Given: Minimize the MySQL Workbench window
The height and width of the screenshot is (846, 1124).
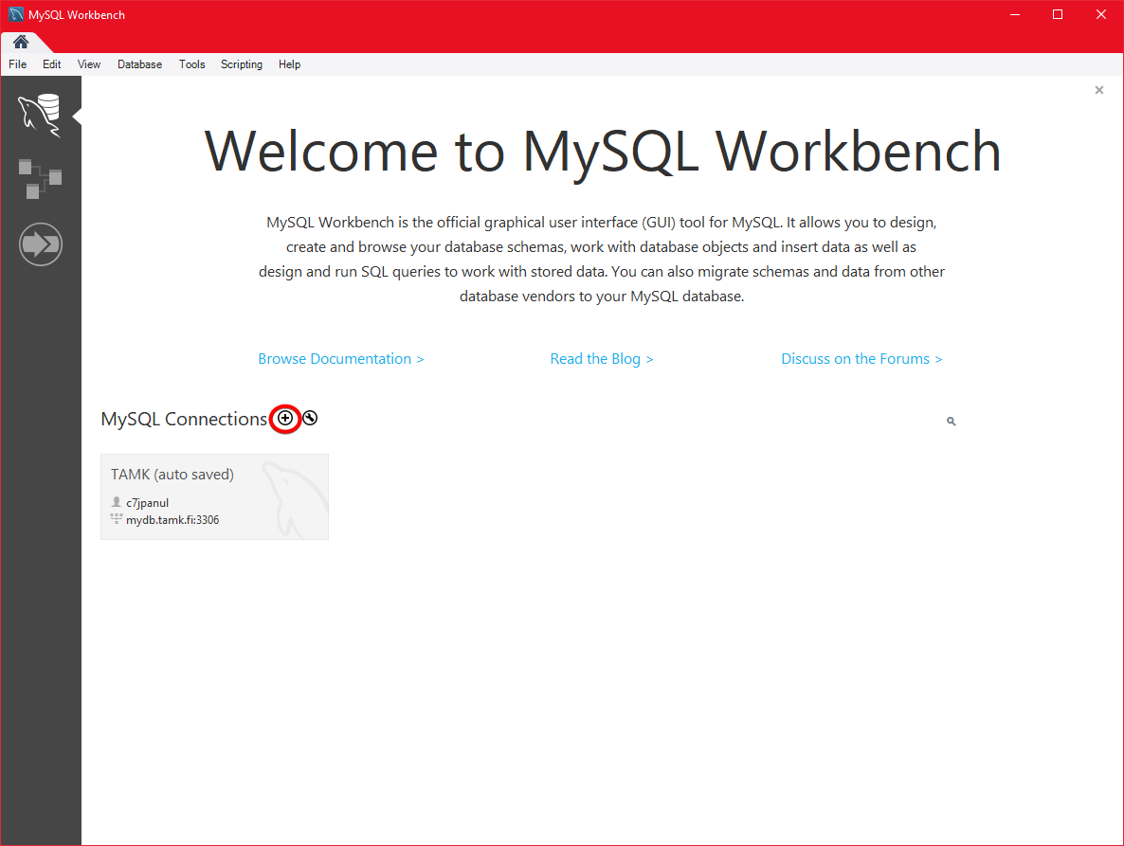Looking at the screenshot, I should [1014, 14].
